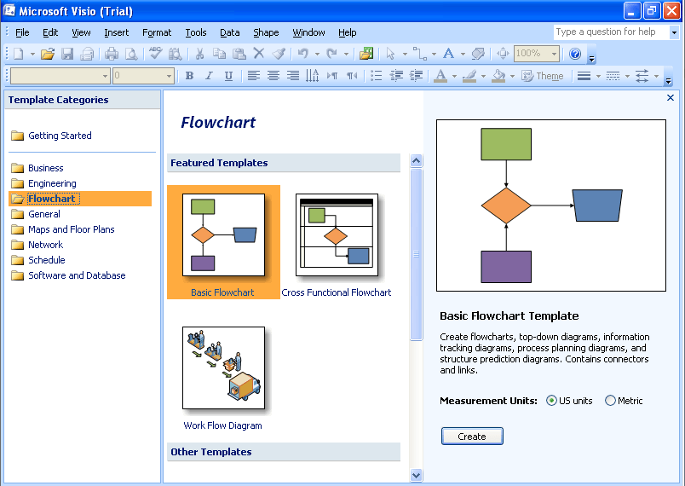Expand the font name combo box

point(106,76)
